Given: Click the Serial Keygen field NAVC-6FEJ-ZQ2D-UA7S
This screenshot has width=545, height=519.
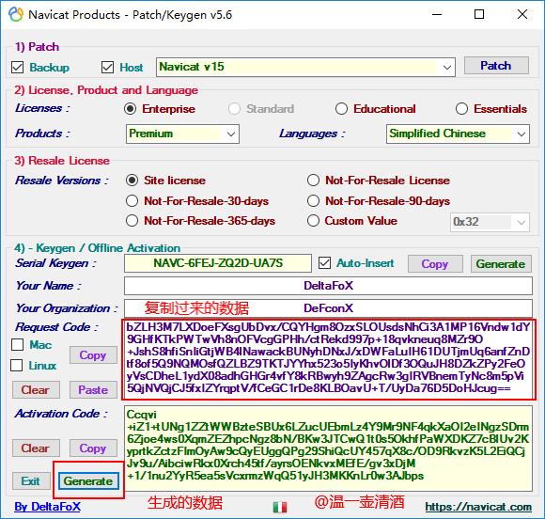Looking at the screenshot, I should (218, 263).
